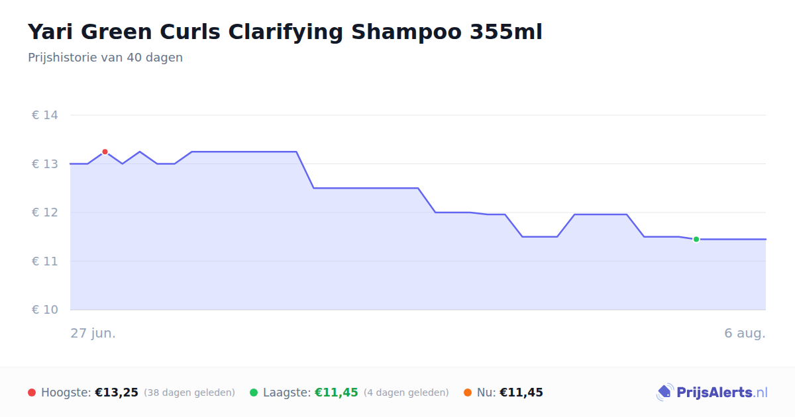The height and width of the screenshot is (417, 795).
Task: Click the red Hoogste legend dot
Action: (x=32, y=393)
